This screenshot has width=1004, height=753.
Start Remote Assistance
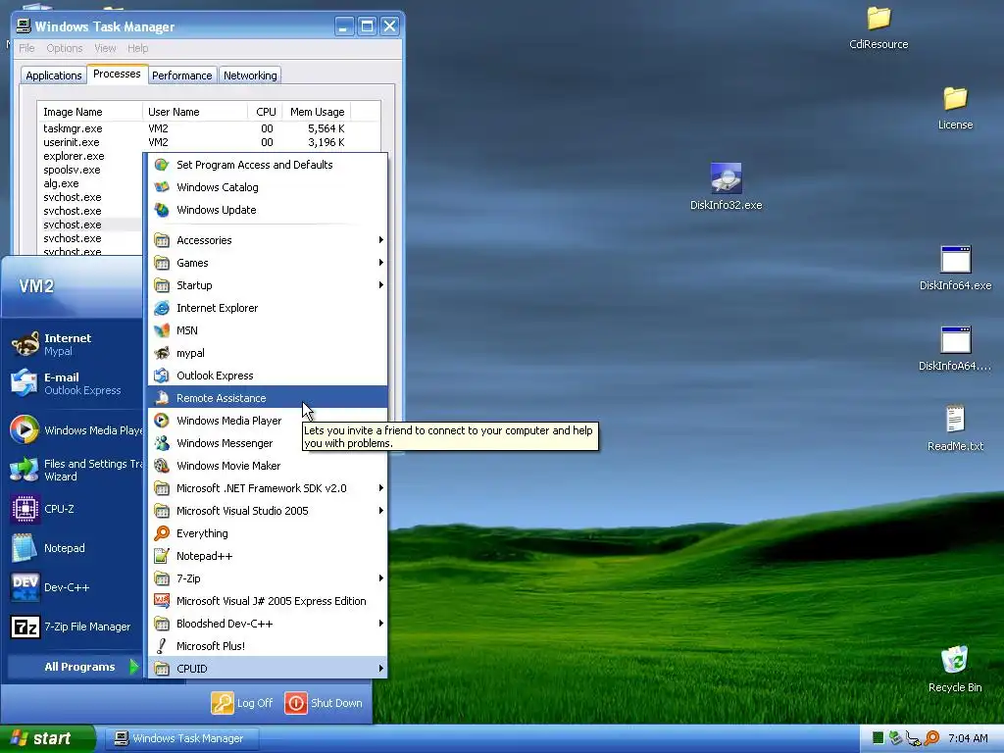(x=268, y=398)
